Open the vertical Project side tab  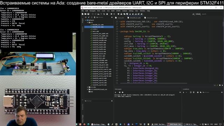point(83,20)
